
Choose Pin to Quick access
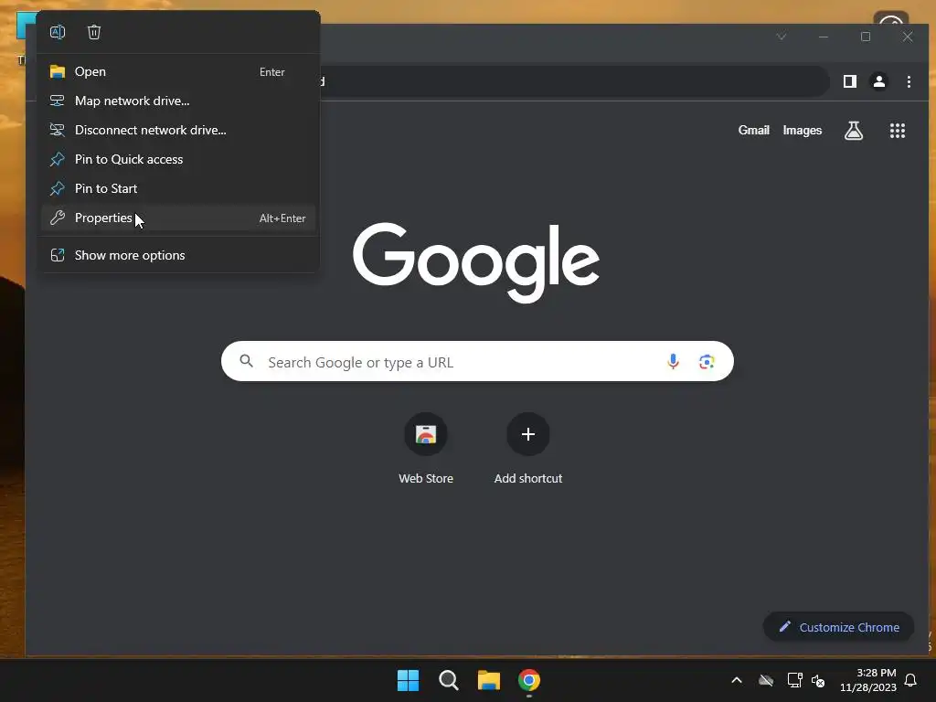pyautogui.click(x=178, y=159)
